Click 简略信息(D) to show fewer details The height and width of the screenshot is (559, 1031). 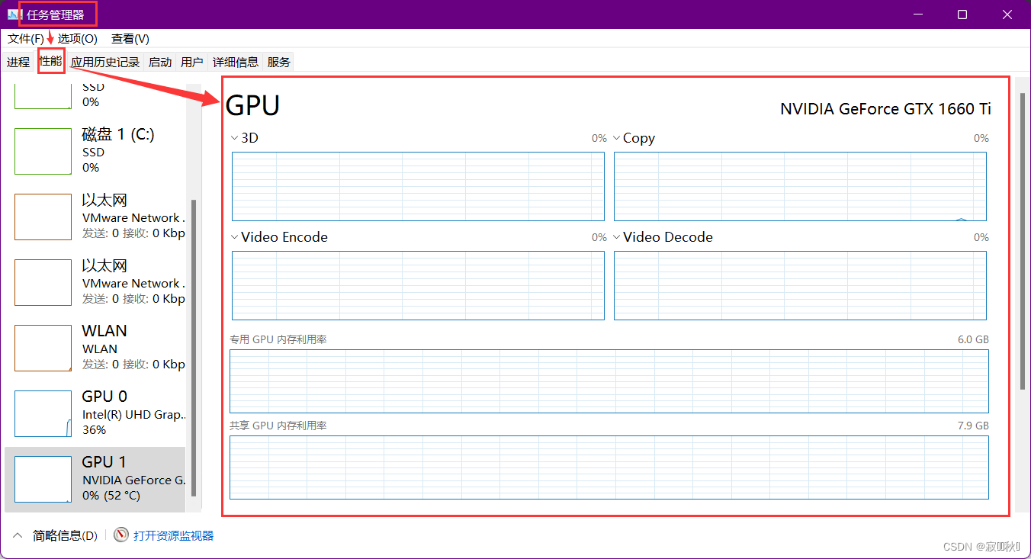[x=65, y=535]
